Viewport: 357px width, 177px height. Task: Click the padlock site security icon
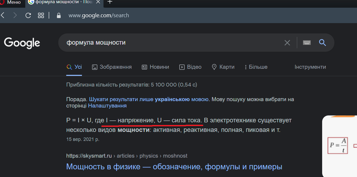click(x=59, y=15)
